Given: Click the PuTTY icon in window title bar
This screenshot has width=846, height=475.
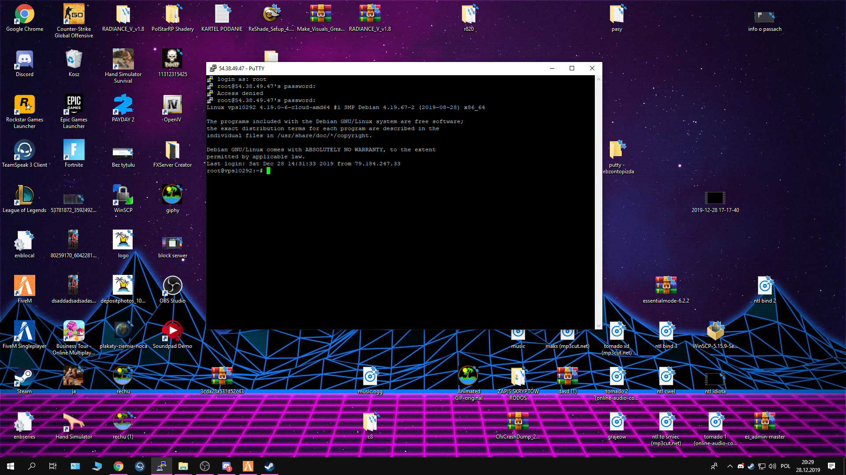Looking at the screenshot, I should click(213, 68).
